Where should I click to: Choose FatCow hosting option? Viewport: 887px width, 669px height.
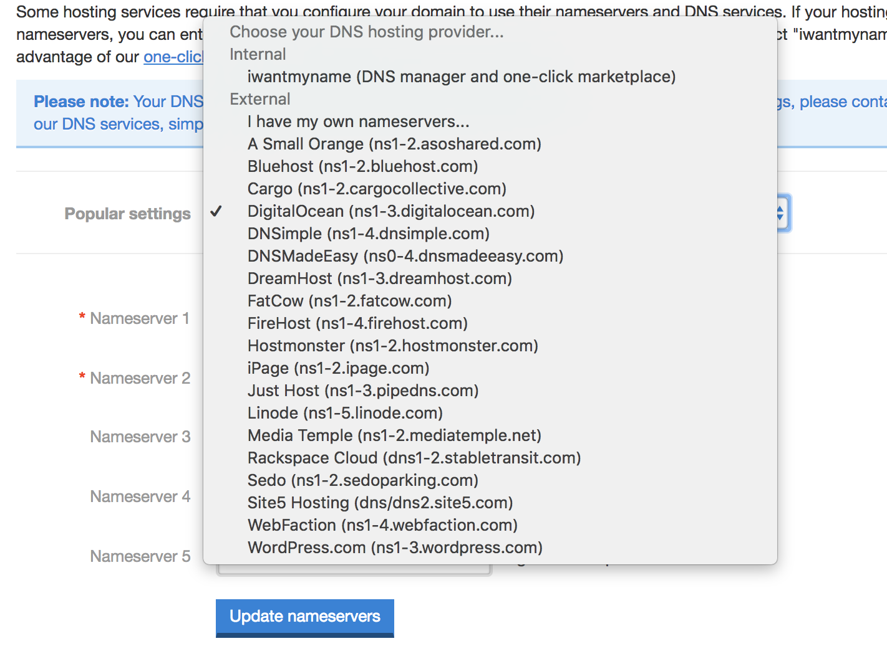pos(490,301)
